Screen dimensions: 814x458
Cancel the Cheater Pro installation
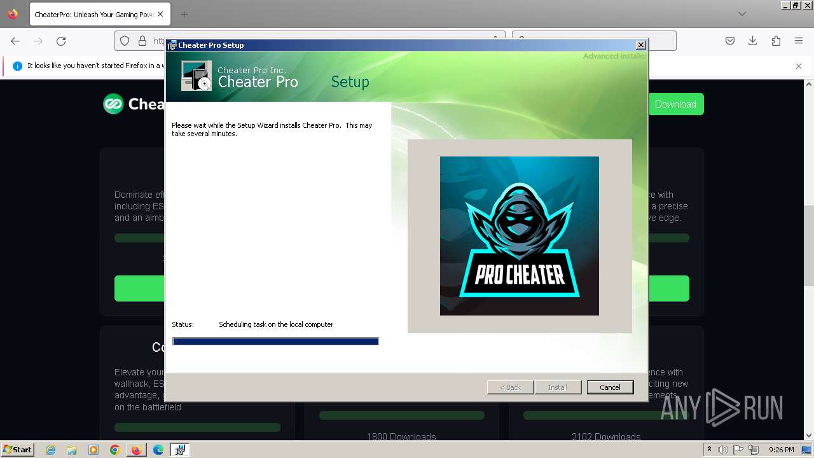[x=610, y=387]
